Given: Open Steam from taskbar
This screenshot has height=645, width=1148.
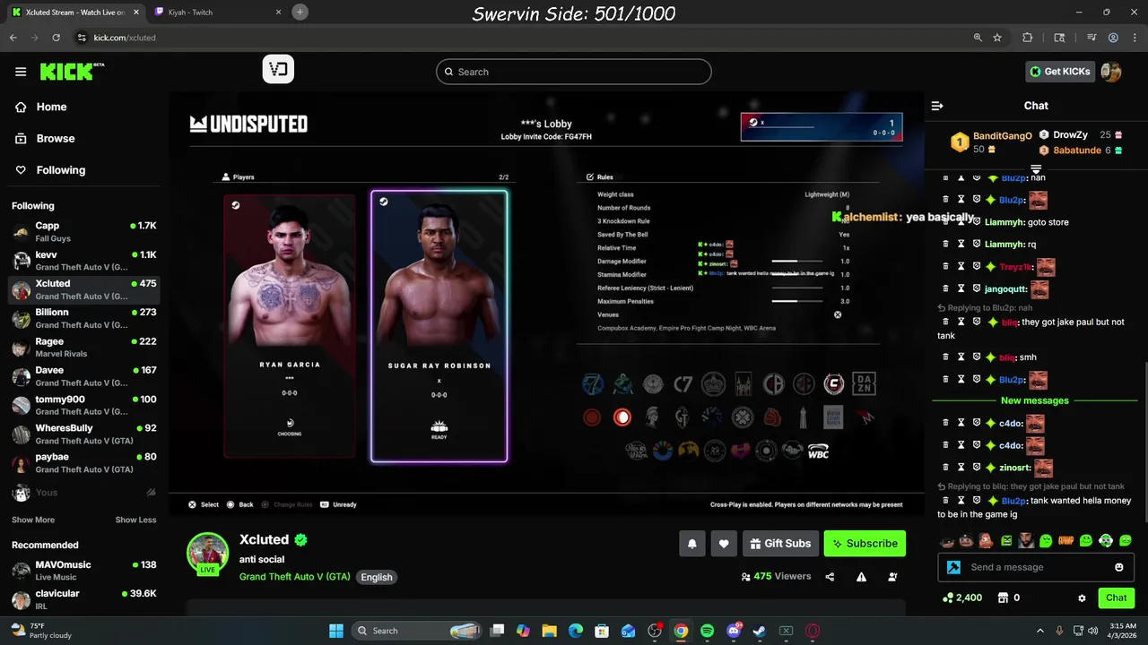Looking at the screenshot, I should (x=760, y=631).
